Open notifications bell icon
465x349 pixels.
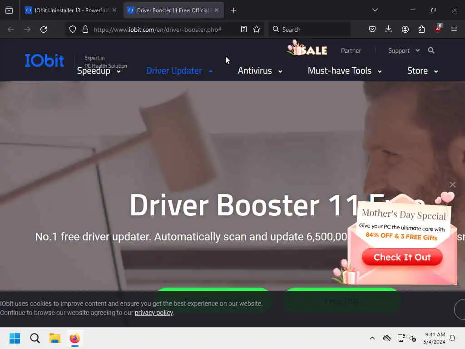[x=453, y=338]
